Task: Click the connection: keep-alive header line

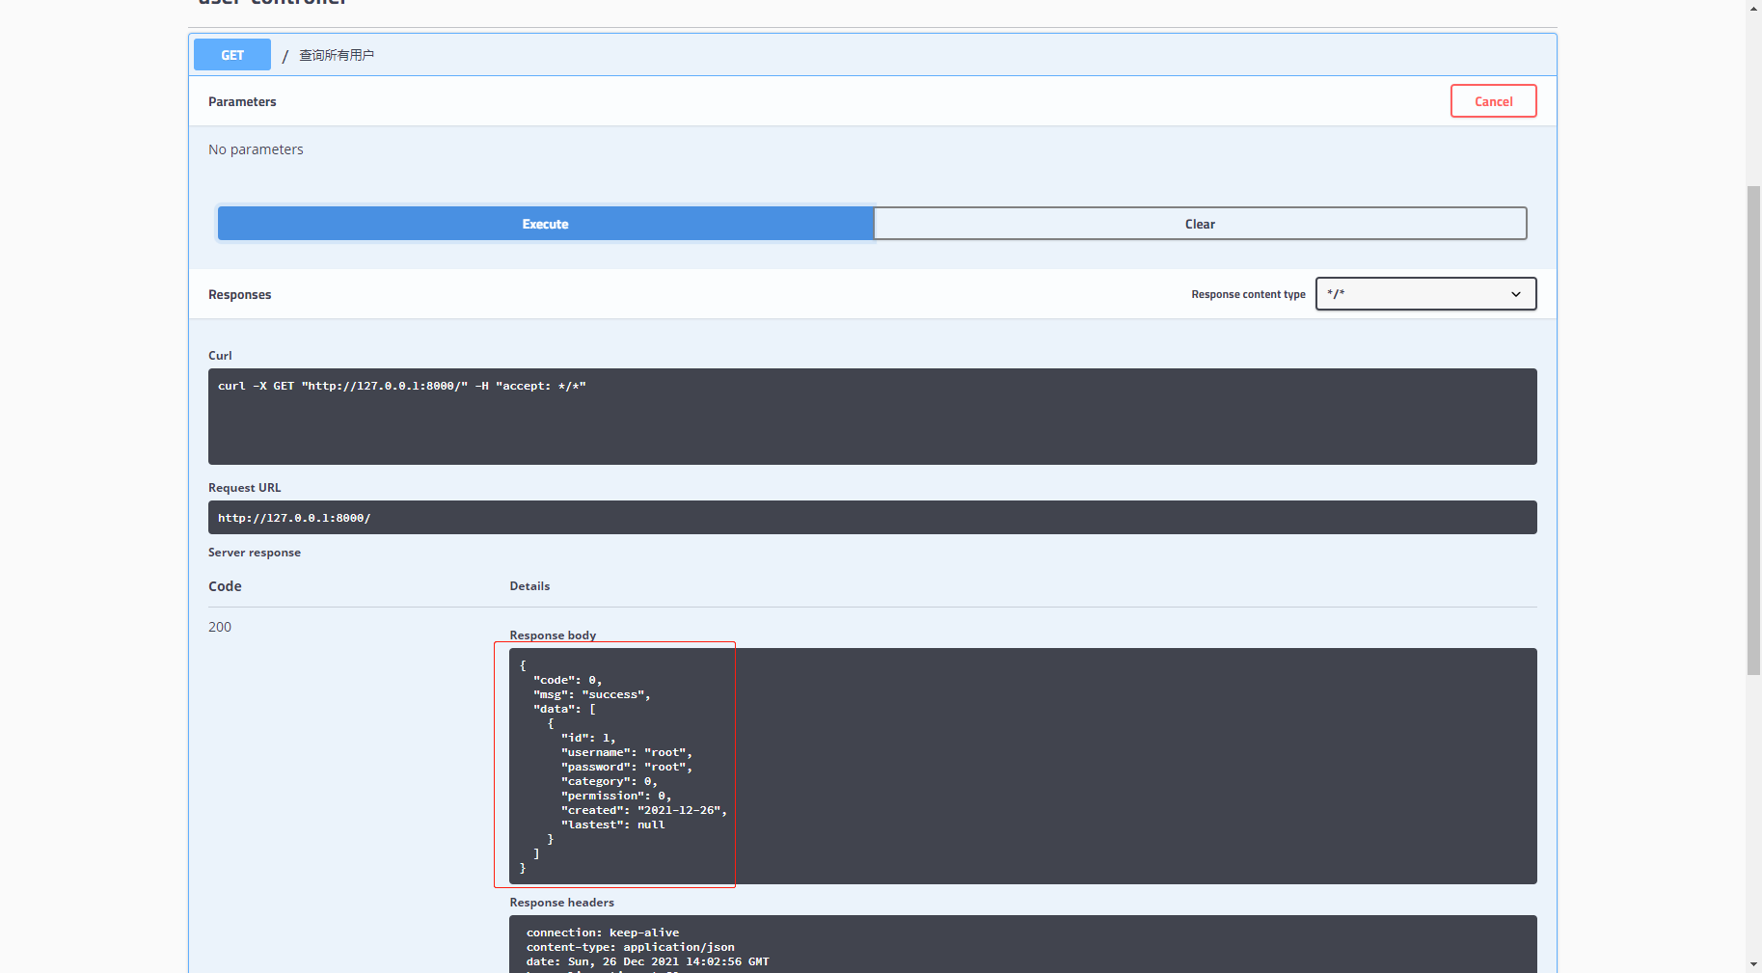Action: pos(603,932)
